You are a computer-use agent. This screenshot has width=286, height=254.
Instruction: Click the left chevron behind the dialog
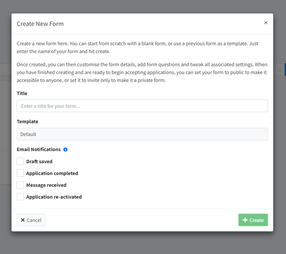(280, 70)
